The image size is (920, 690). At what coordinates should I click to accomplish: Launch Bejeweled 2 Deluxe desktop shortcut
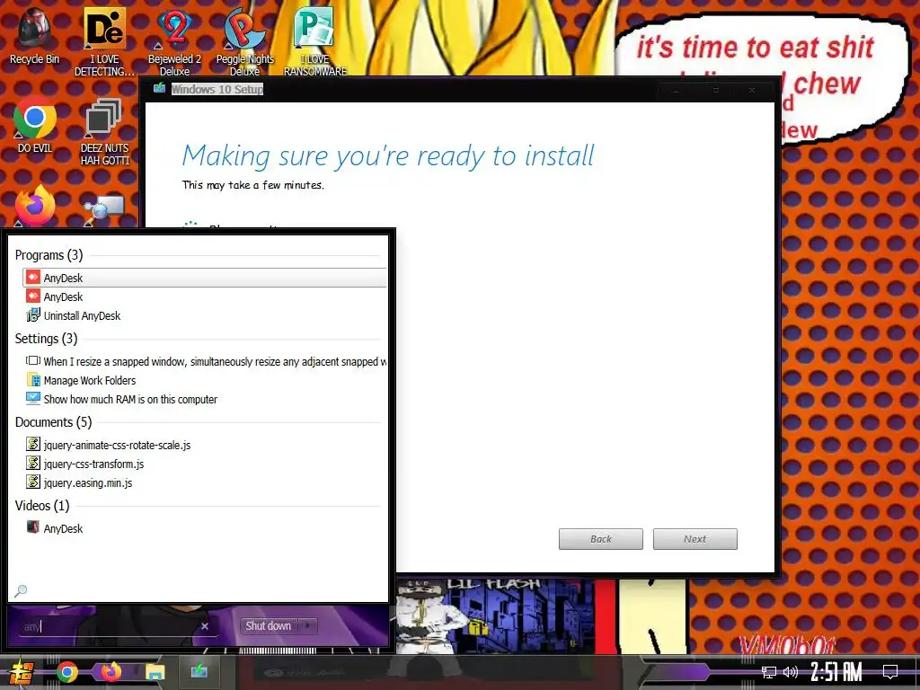174,41
